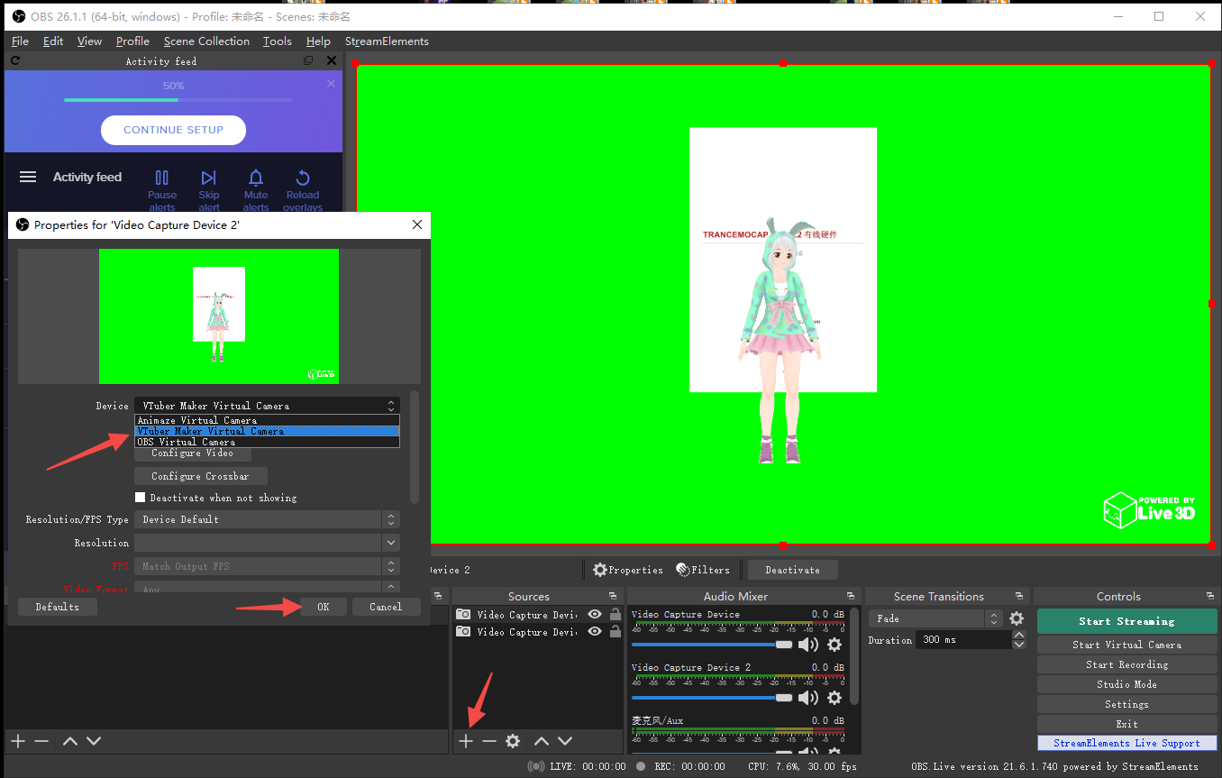Mute the Video Capture Device 2 speaker

tap(808, 698)
